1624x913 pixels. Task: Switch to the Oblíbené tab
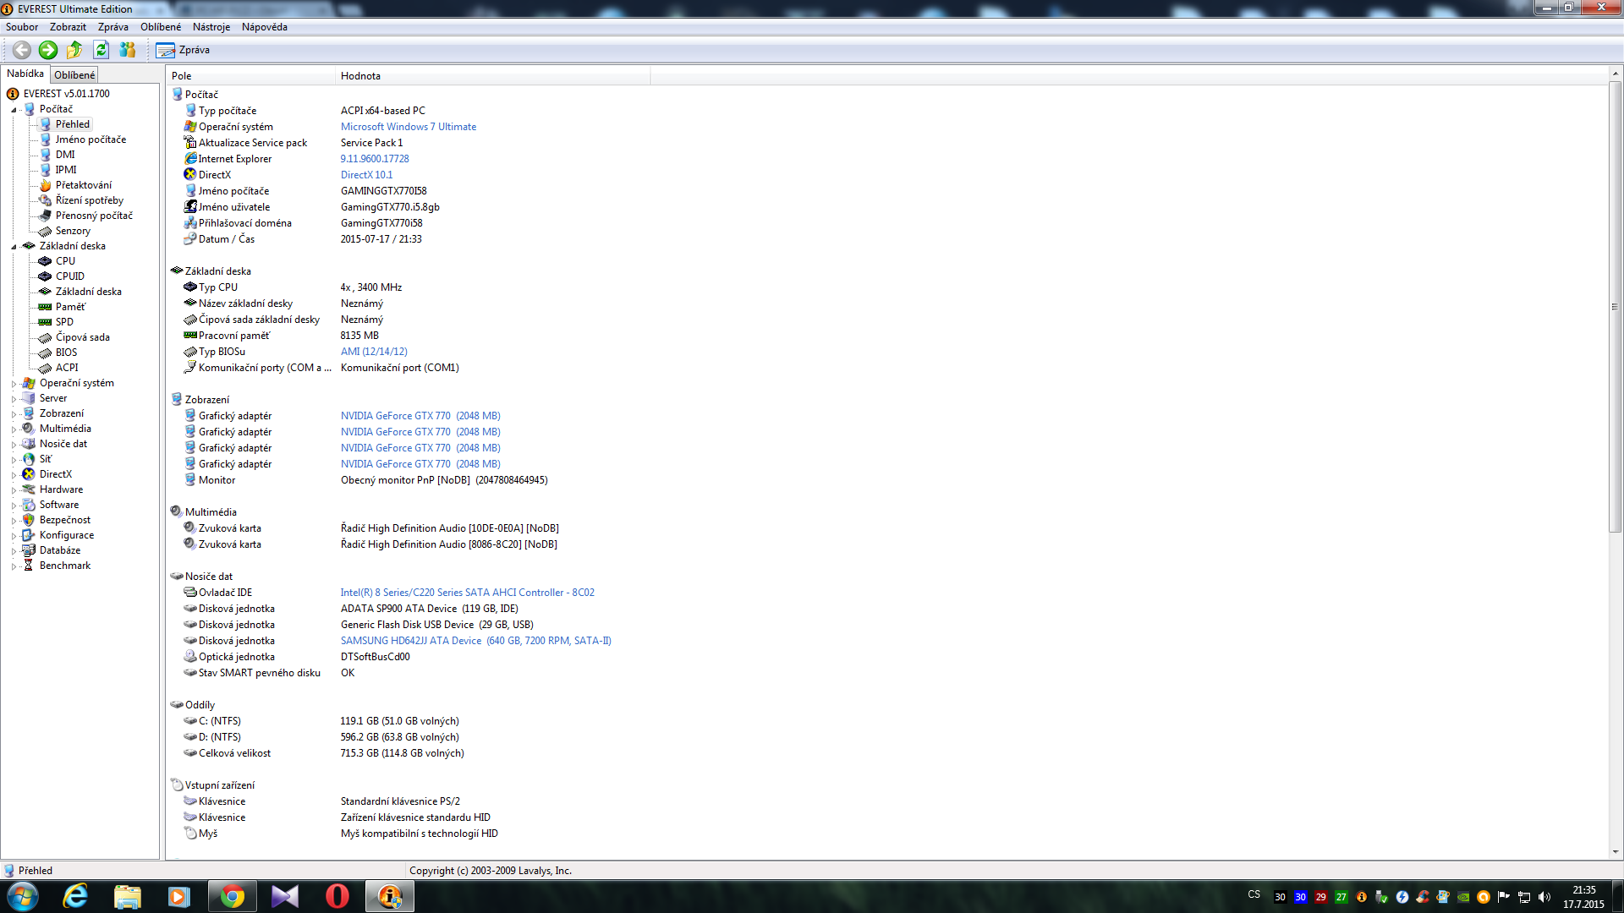pos(74,75)
